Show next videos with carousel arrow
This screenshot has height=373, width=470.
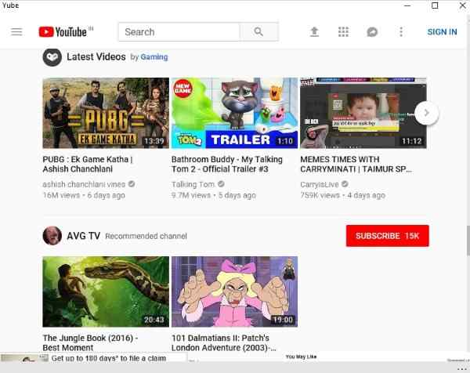[427, 113]
